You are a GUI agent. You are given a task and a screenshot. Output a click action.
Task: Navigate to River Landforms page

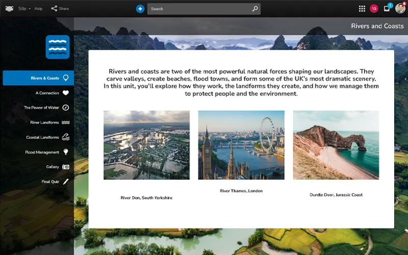(45, 122)
